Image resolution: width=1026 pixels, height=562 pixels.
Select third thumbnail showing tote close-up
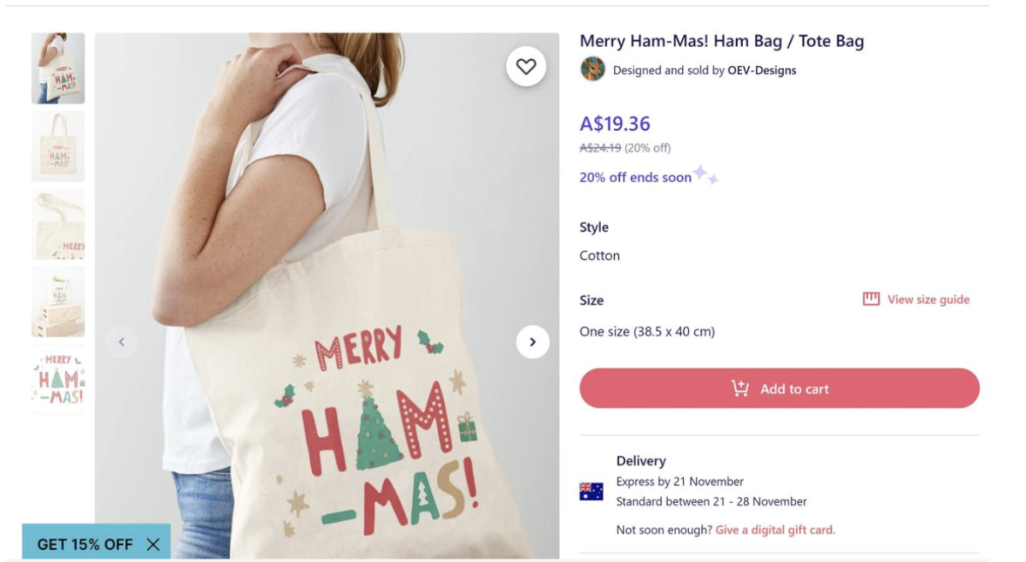point(58,224)
